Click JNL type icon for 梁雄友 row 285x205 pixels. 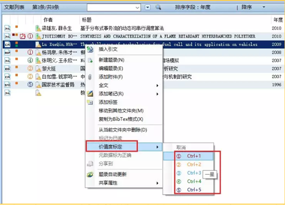(x=8, y=28)
